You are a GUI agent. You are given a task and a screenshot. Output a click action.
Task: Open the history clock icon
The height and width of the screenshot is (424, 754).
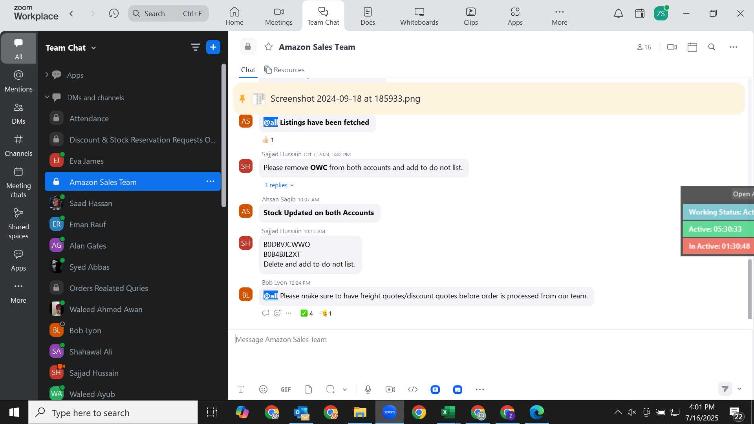coord(114,13)
